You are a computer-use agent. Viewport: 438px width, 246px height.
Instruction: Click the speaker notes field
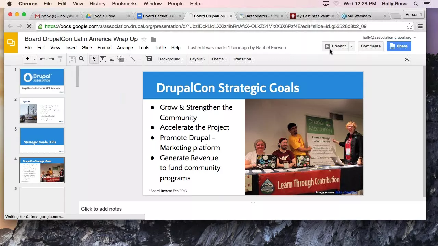(253, 209)
